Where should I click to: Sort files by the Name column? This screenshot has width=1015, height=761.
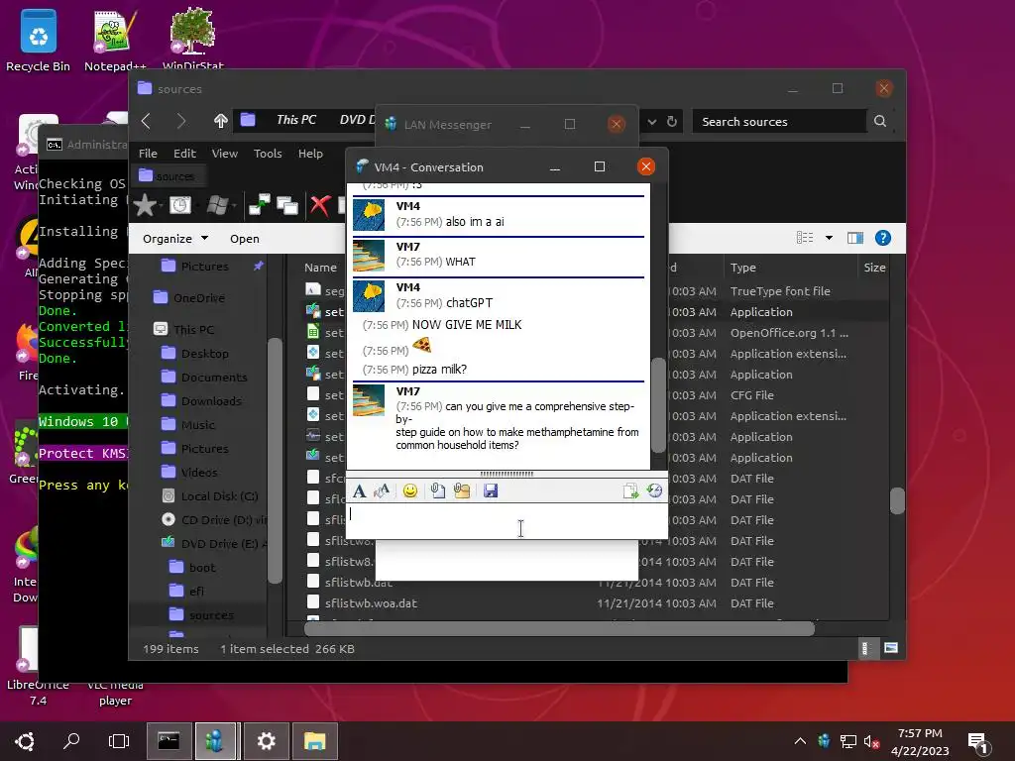tap(320, 268)
